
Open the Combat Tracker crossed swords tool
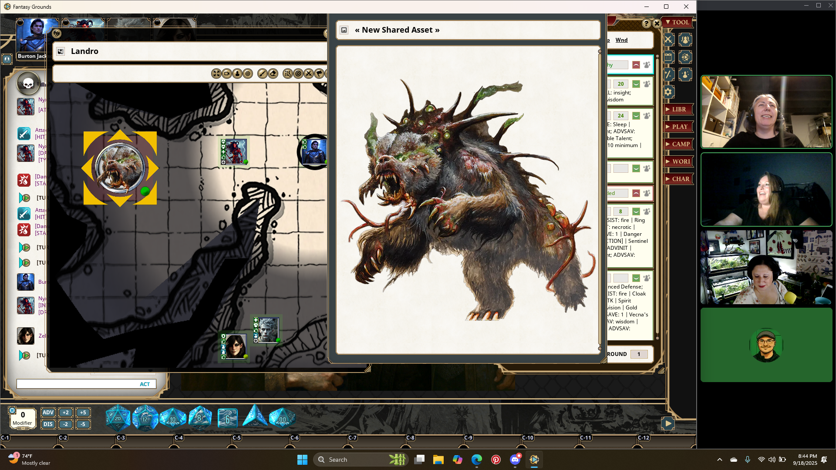pos(668,40)
